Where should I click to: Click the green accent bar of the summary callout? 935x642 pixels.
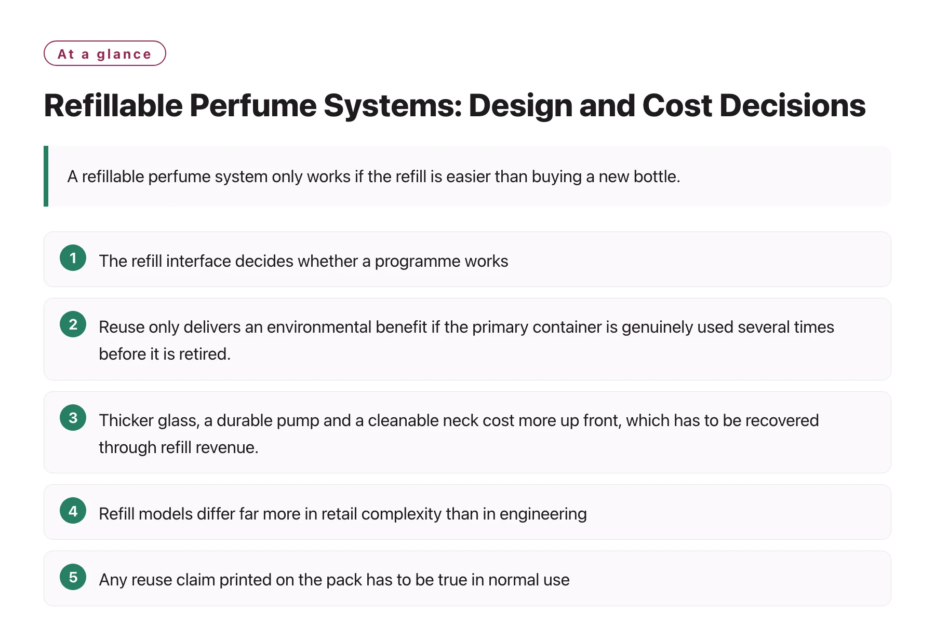[46, 176]
